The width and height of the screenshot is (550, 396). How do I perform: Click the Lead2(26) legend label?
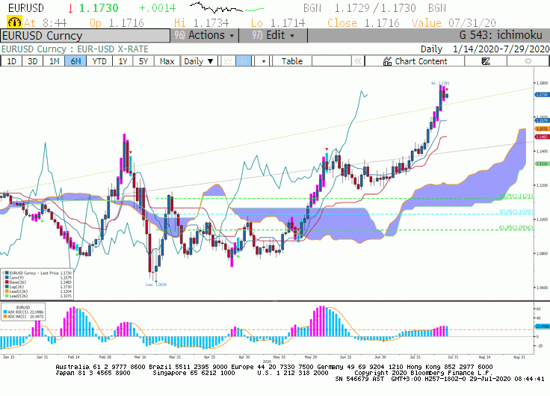[19, 296]
